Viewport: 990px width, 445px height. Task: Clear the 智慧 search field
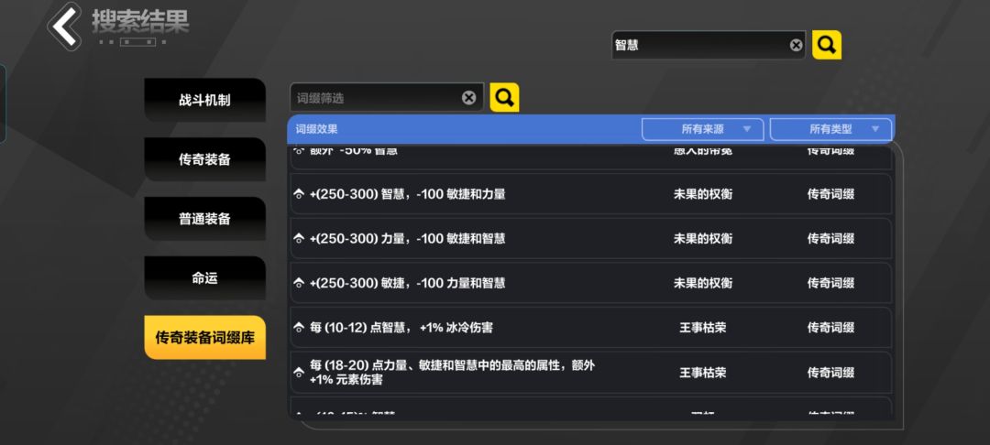797,46
